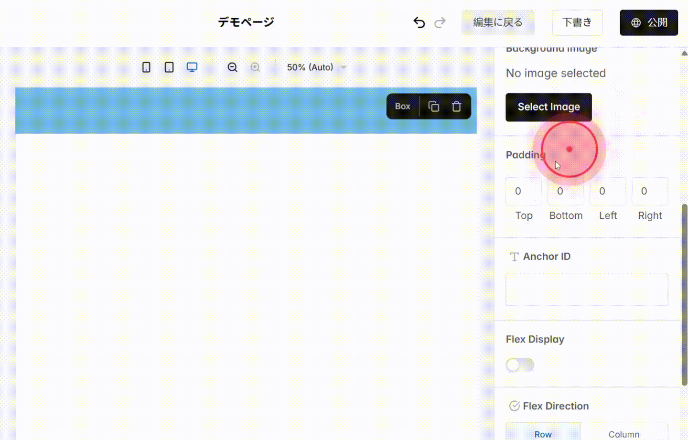Select Row as flex direction
Screen dimensions: 688x440
click(543, 434)
